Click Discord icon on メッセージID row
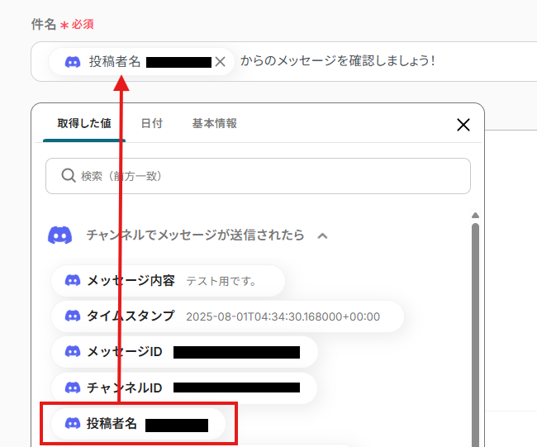 pos(73,351)
